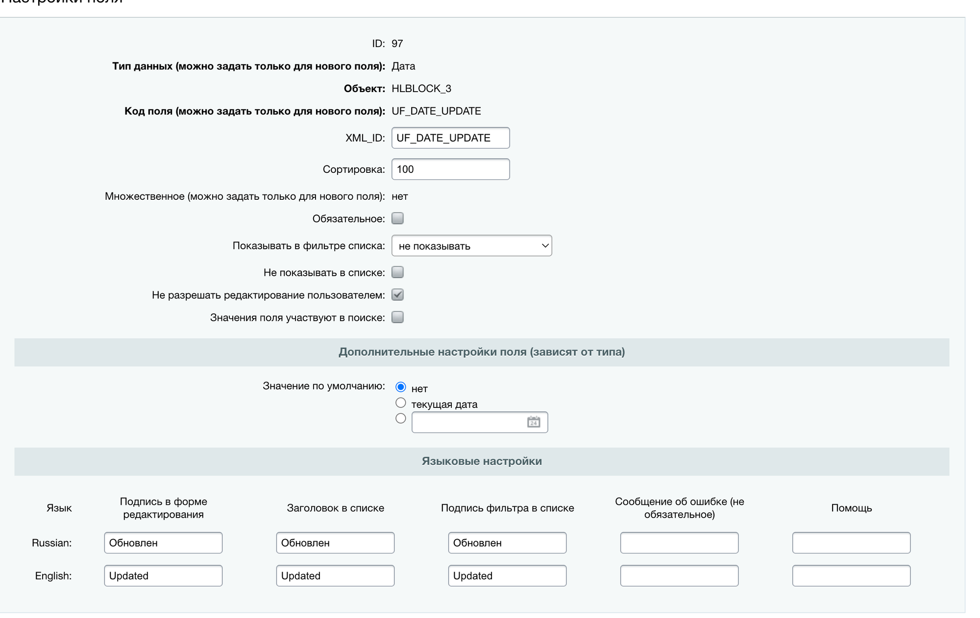Expand Показывать в фильтре списка dropdown
The height and width of the screenshot is (618, 980).
click(x=471, y=246)
